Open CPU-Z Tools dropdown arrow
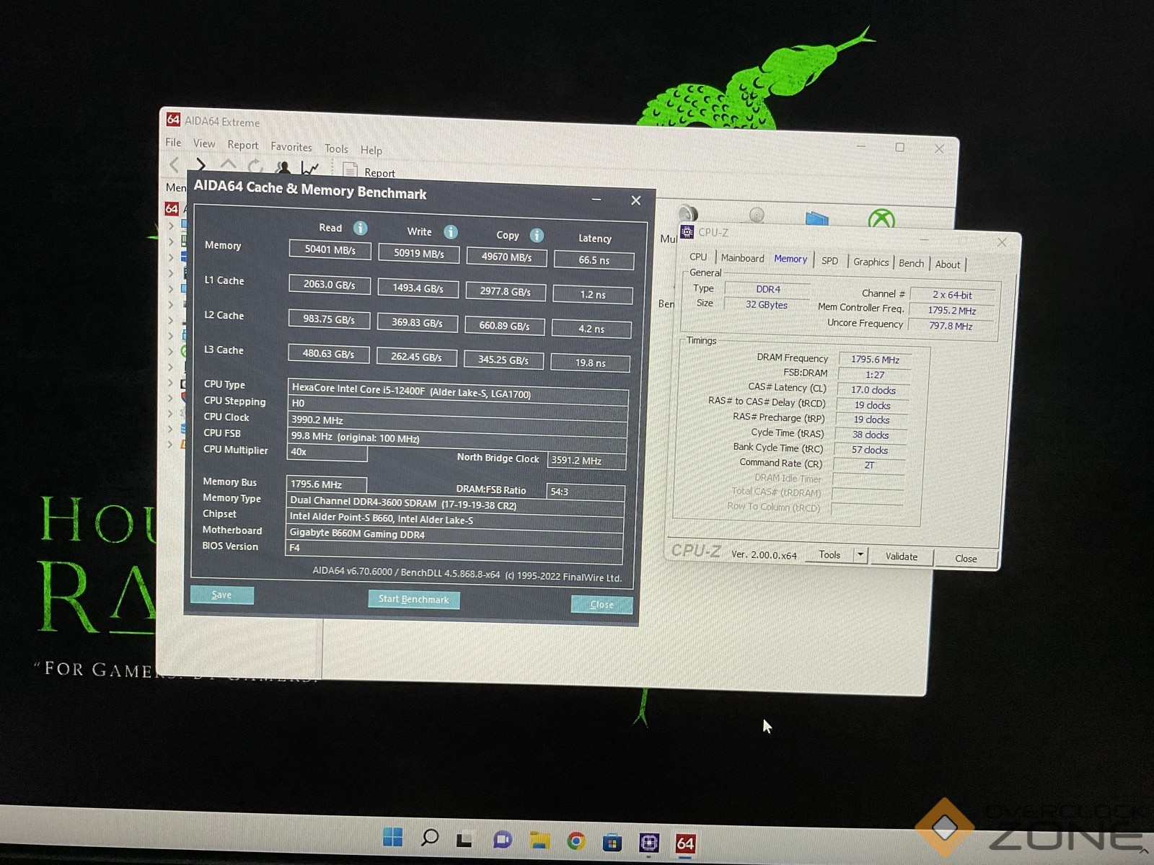Image resolution: width=1154 pixels, height=865 pixels. (x=860, y=554)
